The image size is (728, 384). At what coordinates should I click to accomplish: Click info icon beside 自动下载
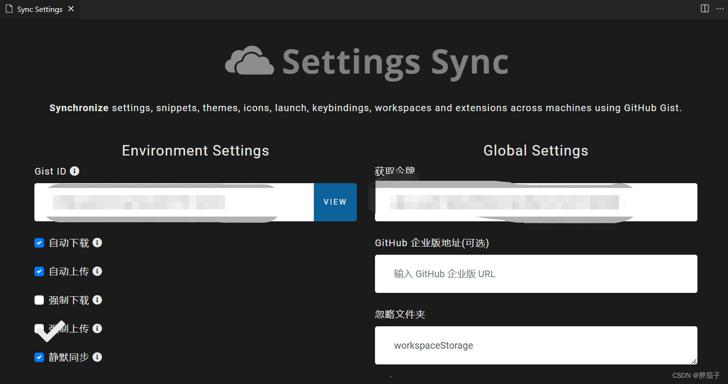[97, 242]
